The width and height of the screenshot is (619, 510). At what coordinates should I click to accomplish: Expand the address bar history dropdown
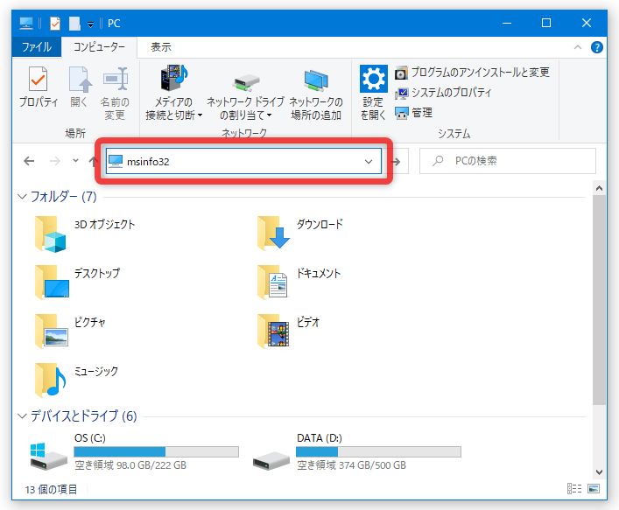[x=369, y=161]
